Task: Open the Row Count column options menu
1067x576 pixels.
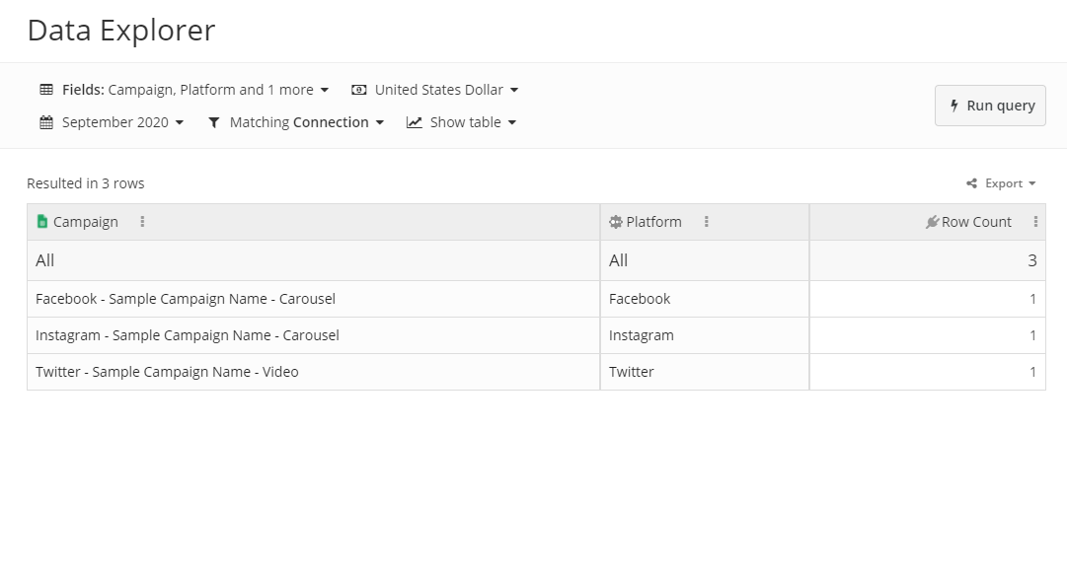Action: pyautogui.click(x=1034, y=221)
